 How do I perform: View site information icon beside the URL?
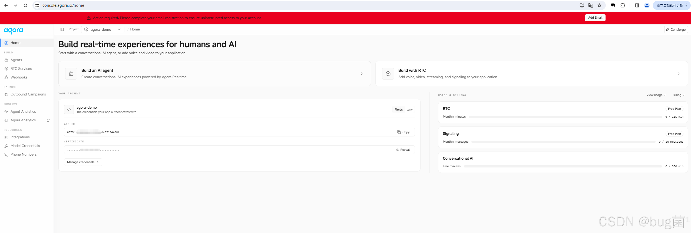[x=37, y=5]
